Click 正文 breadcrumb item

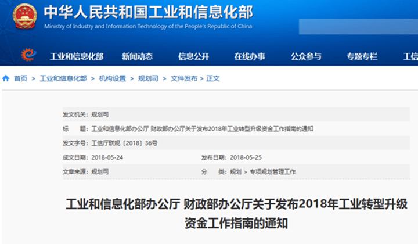coord(213,78)
